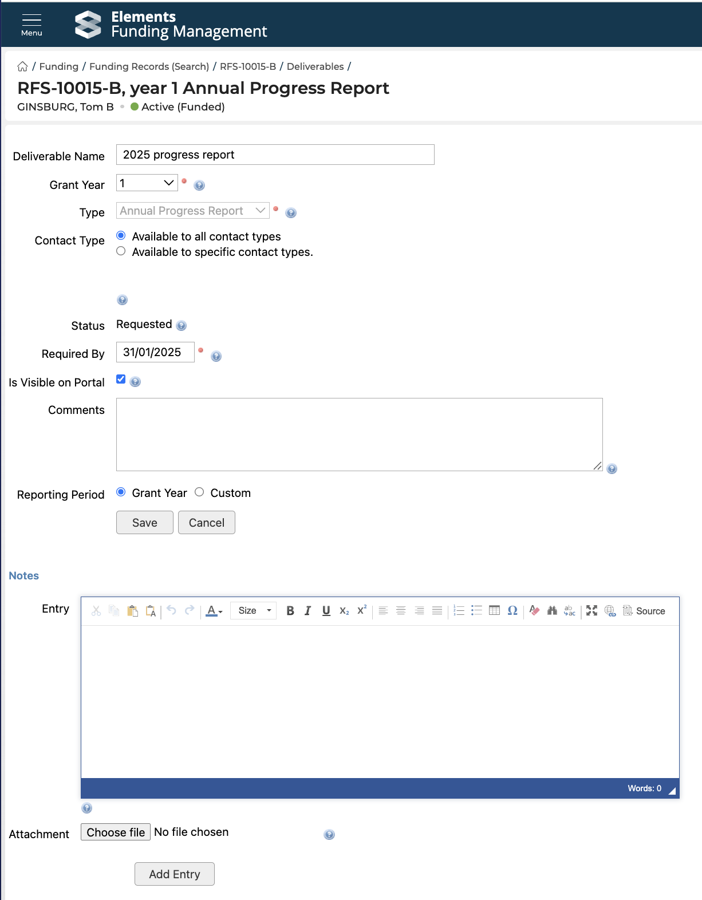Expand the Type dropdown
Image resolution: width=702 pixels, height=900 pixels.
(x=193, y=211)
